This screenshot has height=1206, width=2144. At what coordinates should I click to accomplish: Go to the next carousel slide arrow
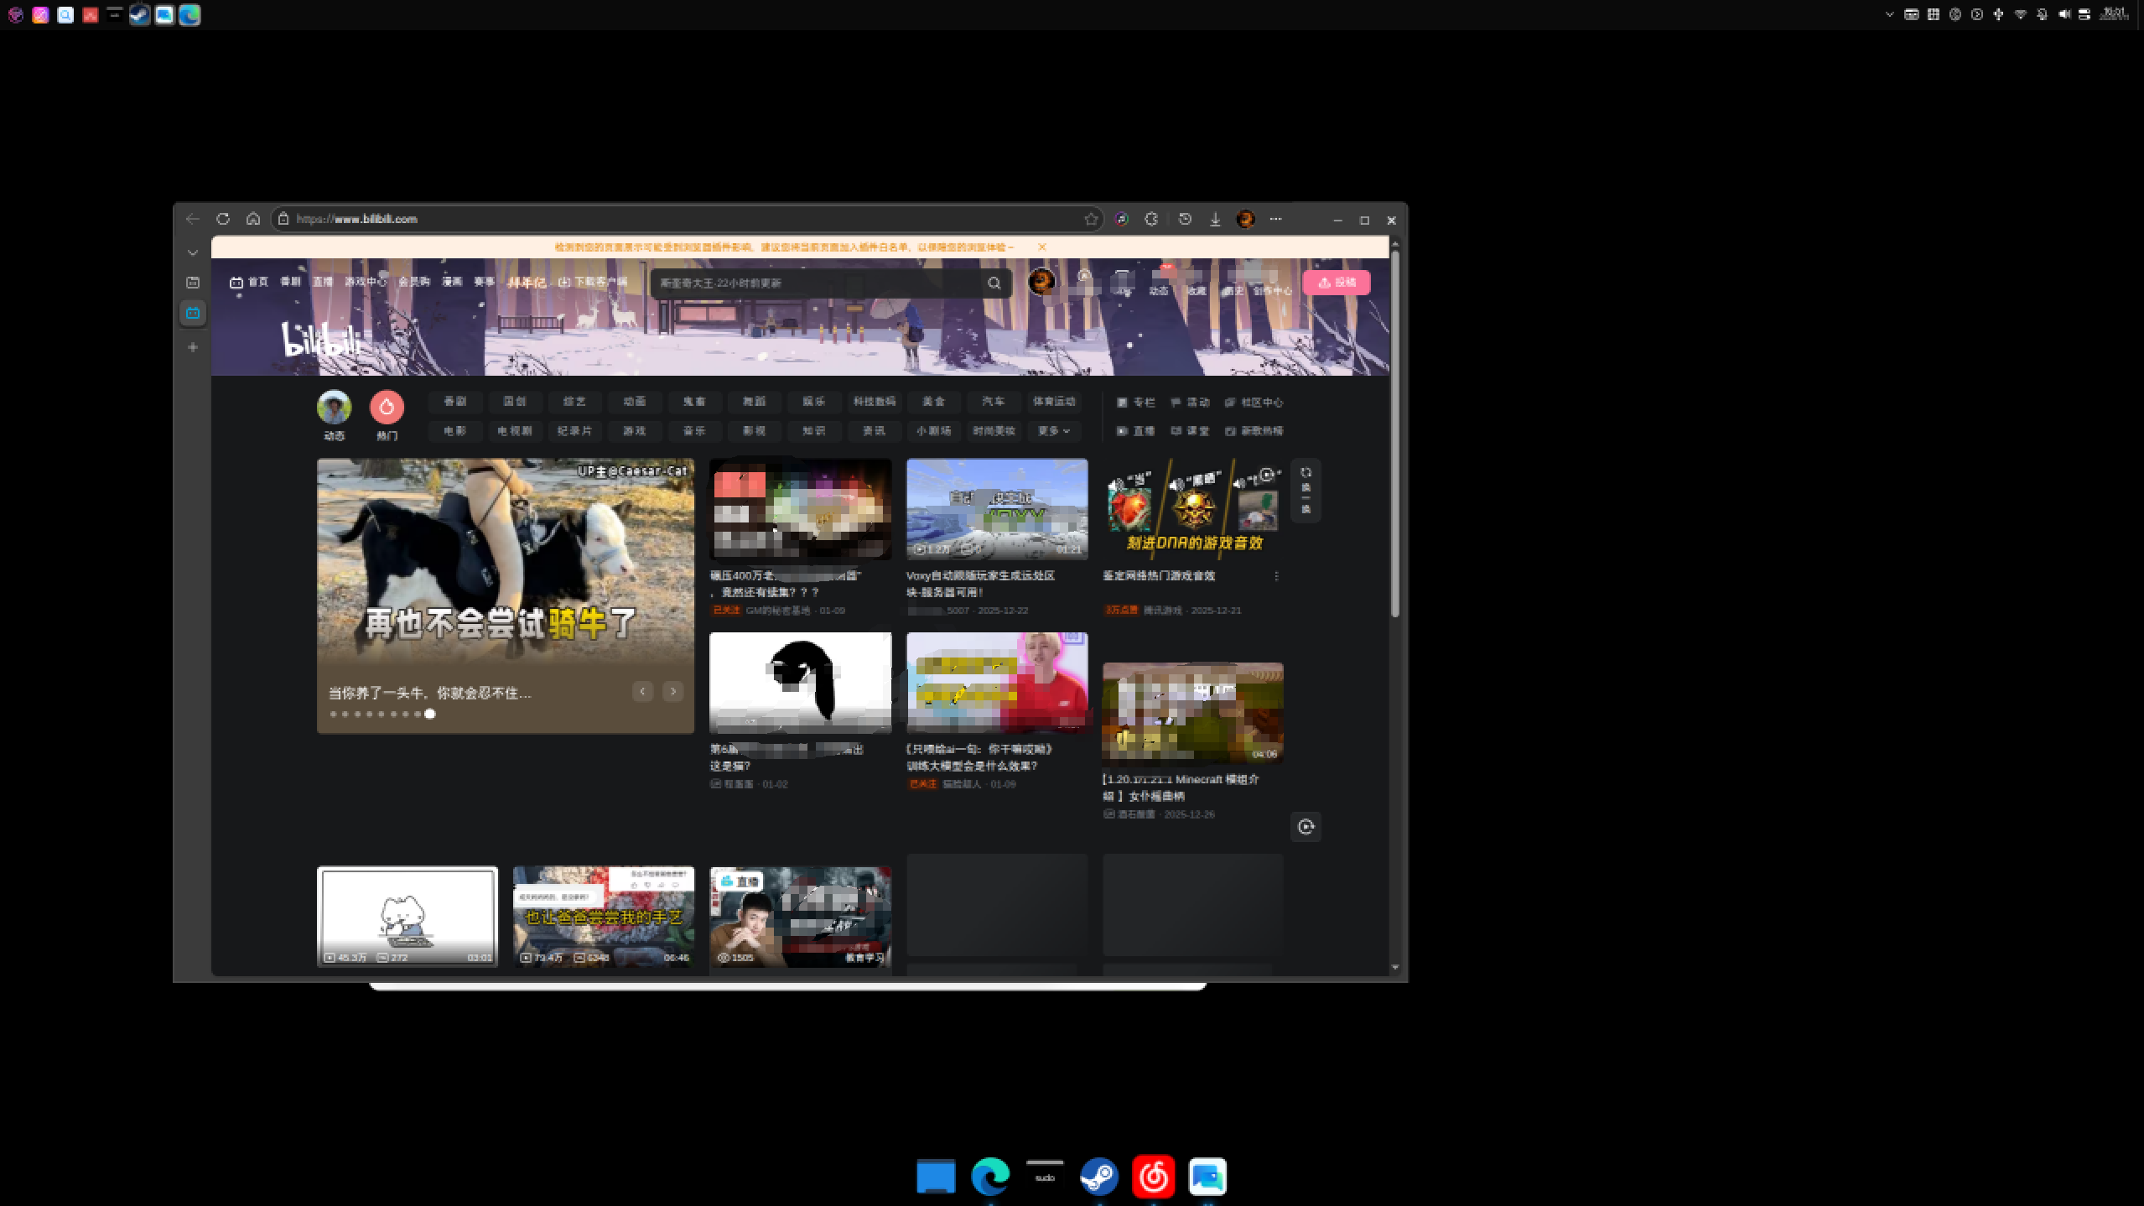pyautogui.click(x=672, y=692)
